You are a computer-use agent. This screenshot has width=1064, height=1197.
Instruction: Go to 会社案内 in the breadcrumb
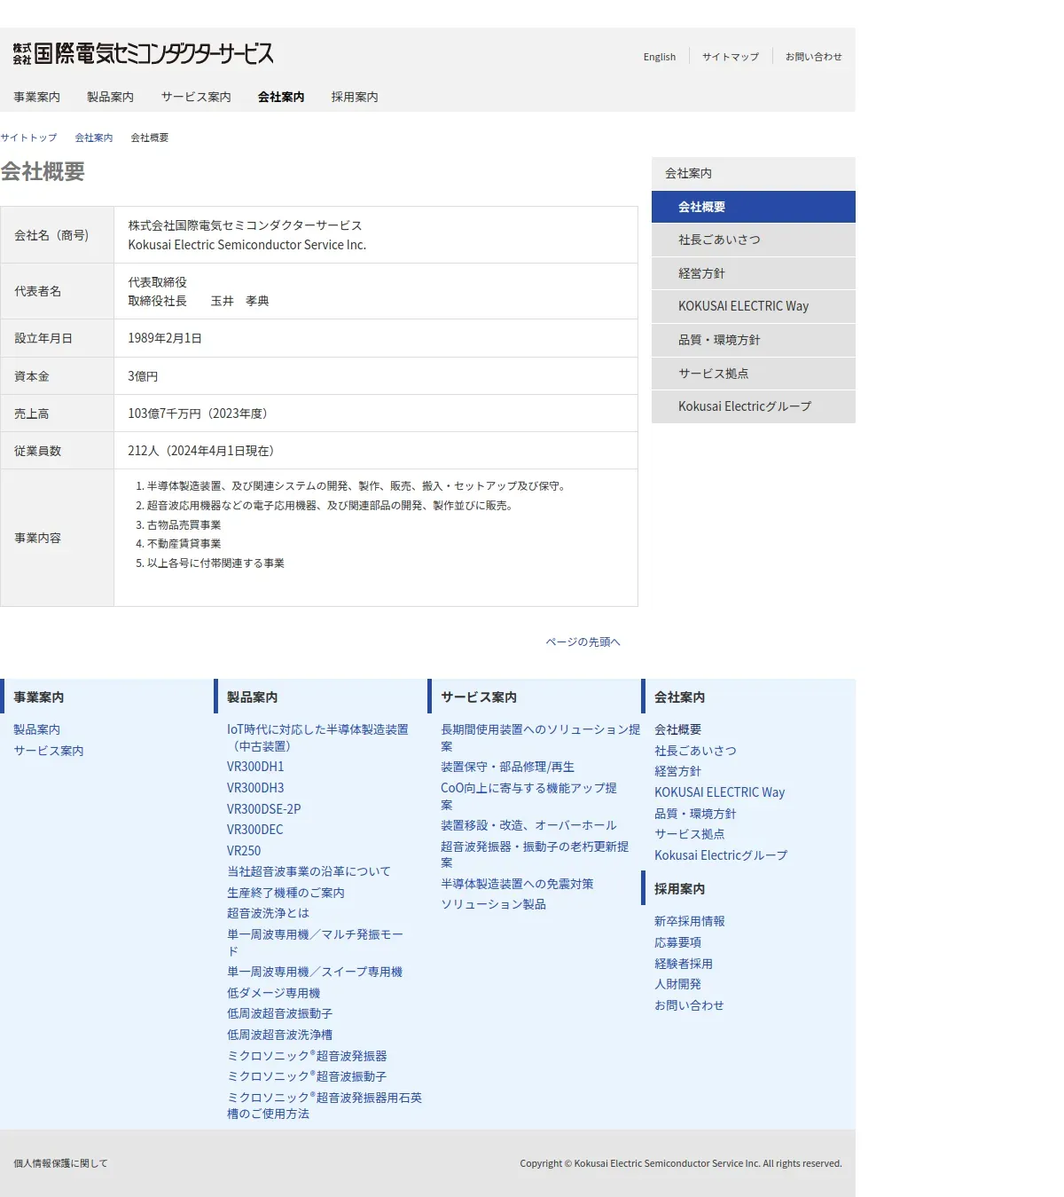(94, 138)
